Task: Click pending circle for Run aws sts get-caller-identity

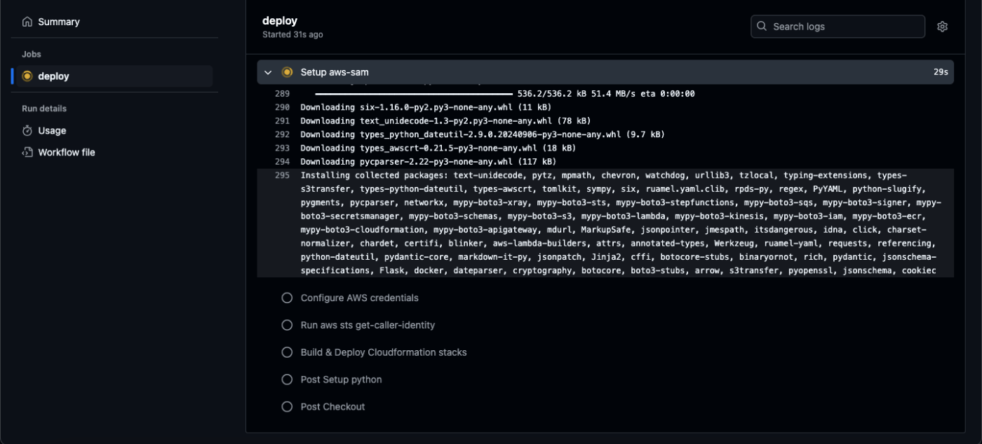Action: click(x=287, y=325)
